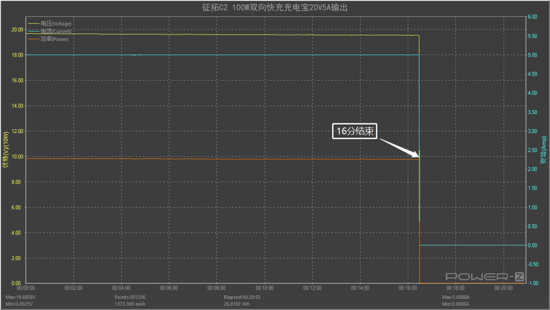
Task: Click the 14.00 tick on voltage axis
Action: click(x=17, y=106)
